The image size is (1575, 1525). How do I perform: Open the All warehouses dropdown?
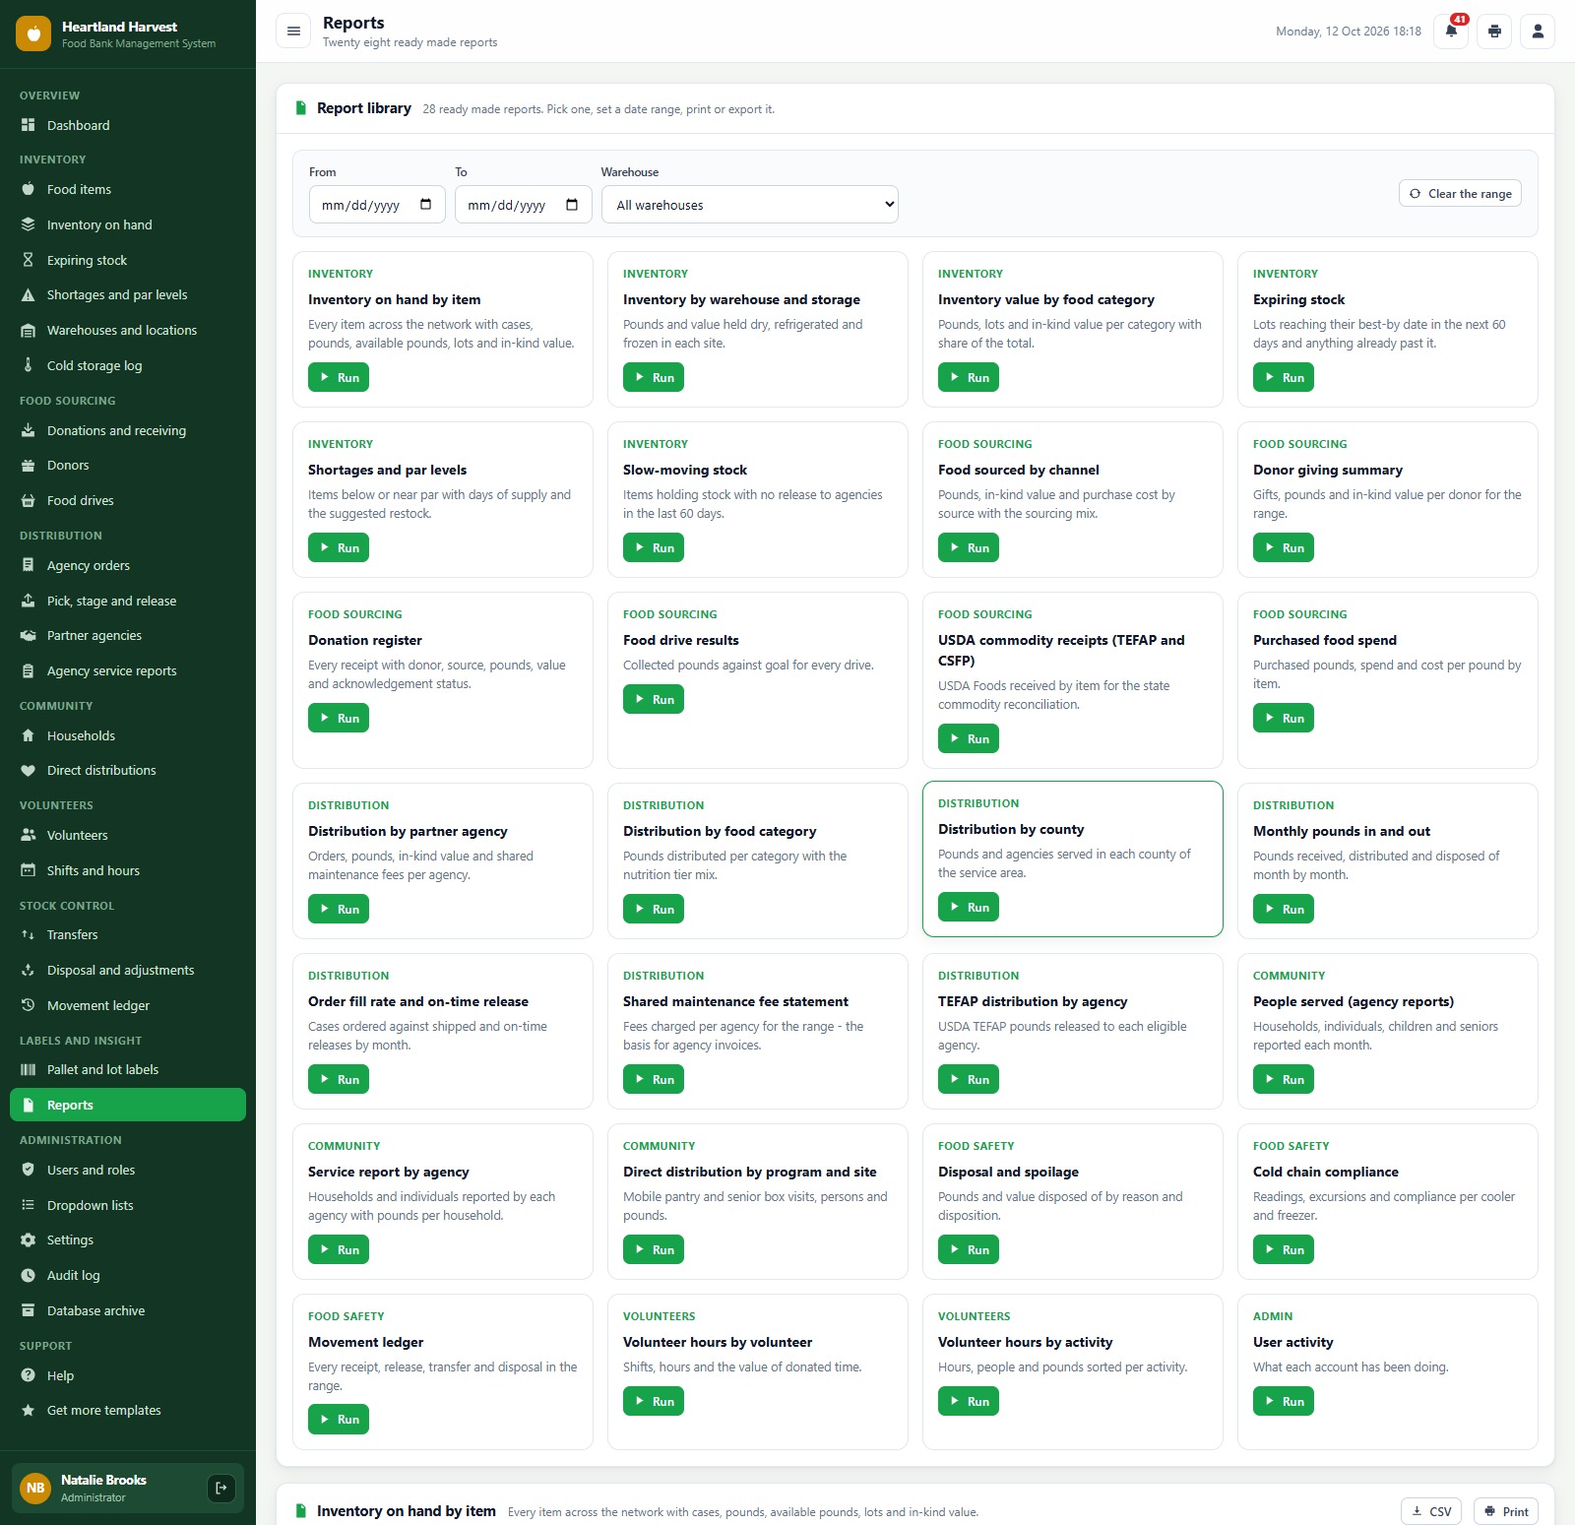(750, 205)
